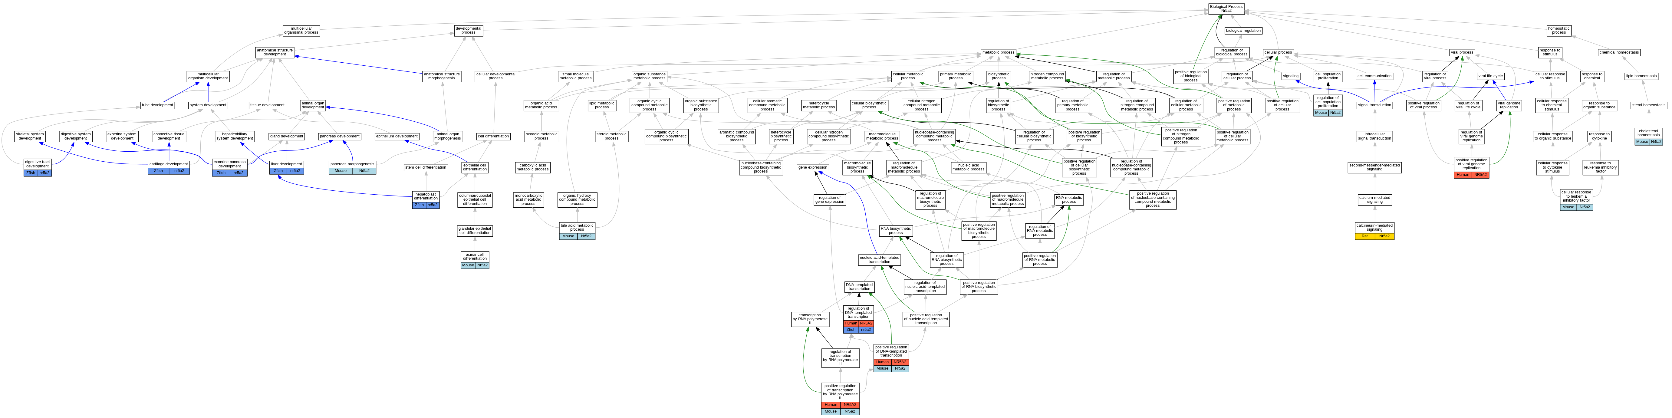Select the 'calcineurin-mediated signaling' node
The height and width of the screenshot is (418, 1672).
(x=1375, y=231)
